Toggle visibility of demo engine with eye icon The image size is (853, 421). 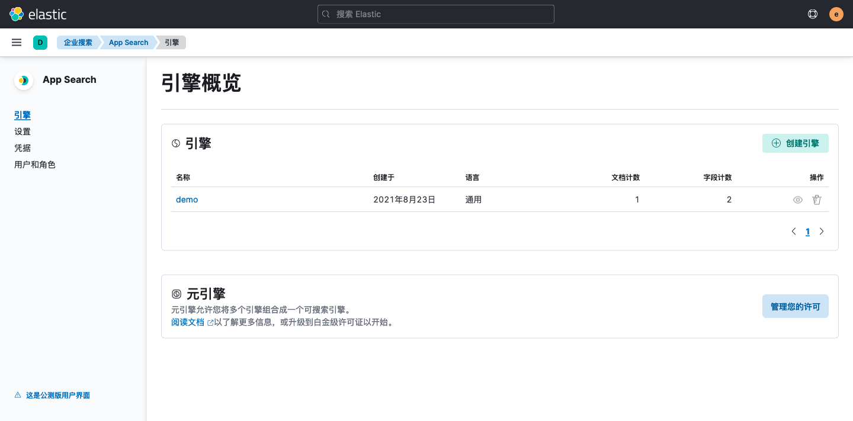coord(798,200)
